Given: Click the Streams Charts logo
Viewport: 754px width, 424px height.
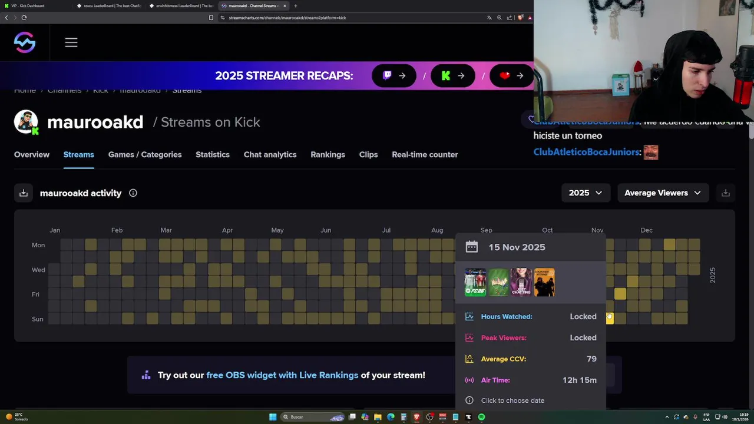Looking at the screenshot, I should click(x=25, y=42).
